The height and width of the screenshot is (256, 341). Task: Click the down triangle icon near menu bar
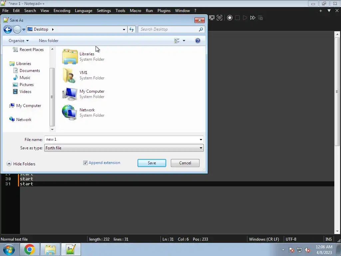click(329, 11)
